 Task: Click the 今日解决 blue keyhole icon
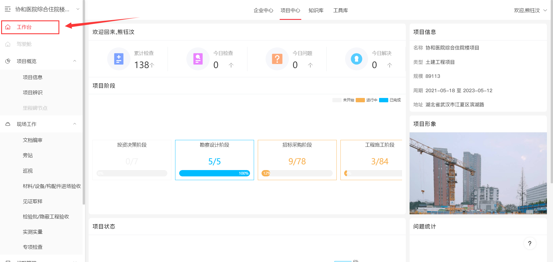pyautogui.click(x=357, y=59)
